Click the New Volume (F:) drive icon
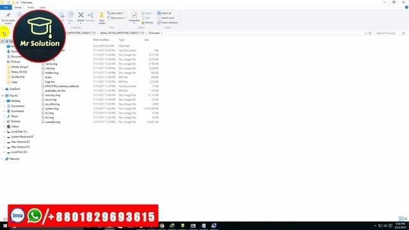409x230 pixels. coord(8,147)
